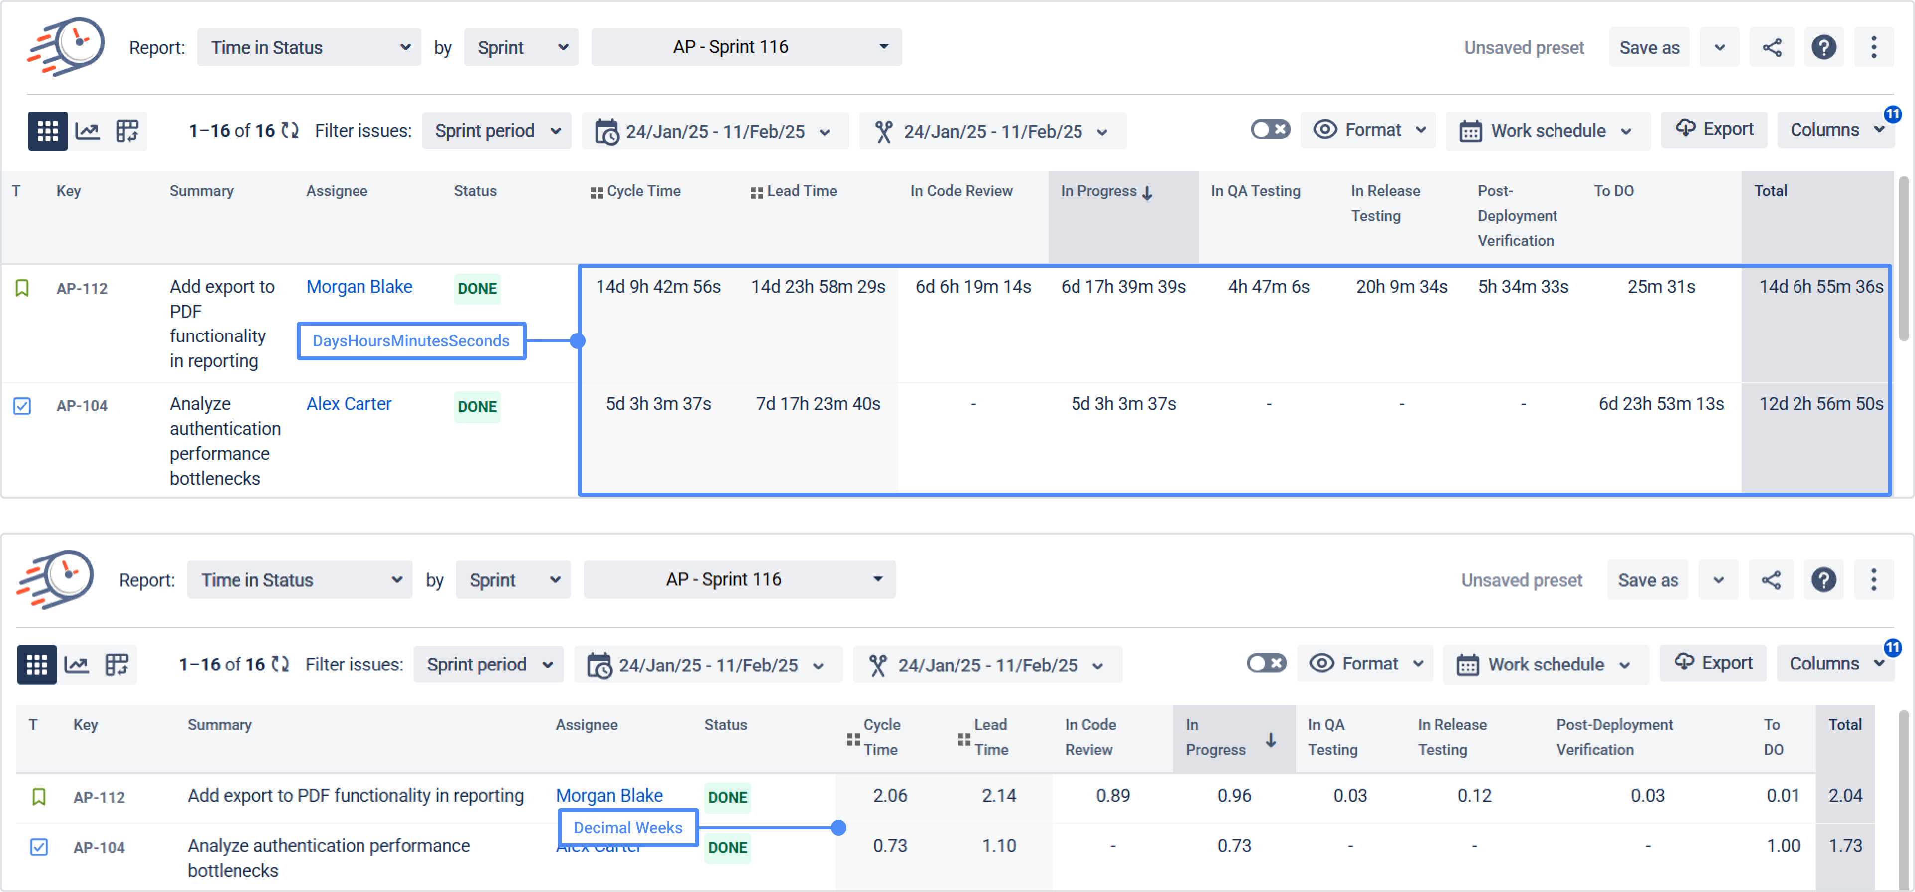Expand AP - Sprint 116 dropdown in top panel
The height and width of the screenshot is (892, 1915).
tap(745, 47)
